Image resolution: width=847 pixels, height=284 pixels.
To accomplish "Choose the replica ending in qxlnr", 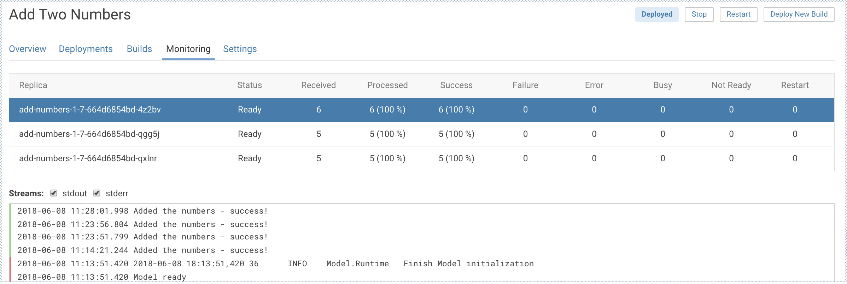I will pyautogui.click(x=88, y=158).
